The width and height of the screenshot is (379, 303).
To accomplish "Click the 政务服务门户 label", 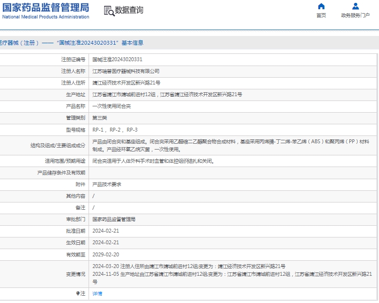I will (355, 15).
